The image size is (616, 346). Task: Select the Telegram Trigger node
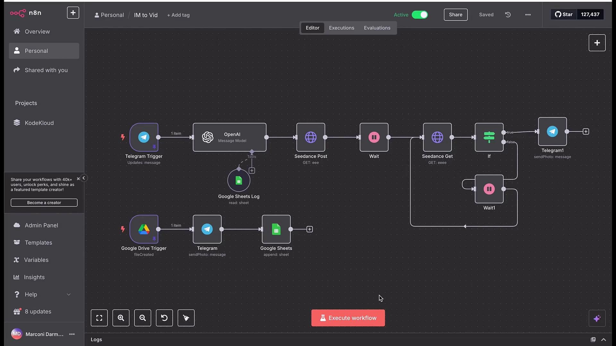(144, 137)
